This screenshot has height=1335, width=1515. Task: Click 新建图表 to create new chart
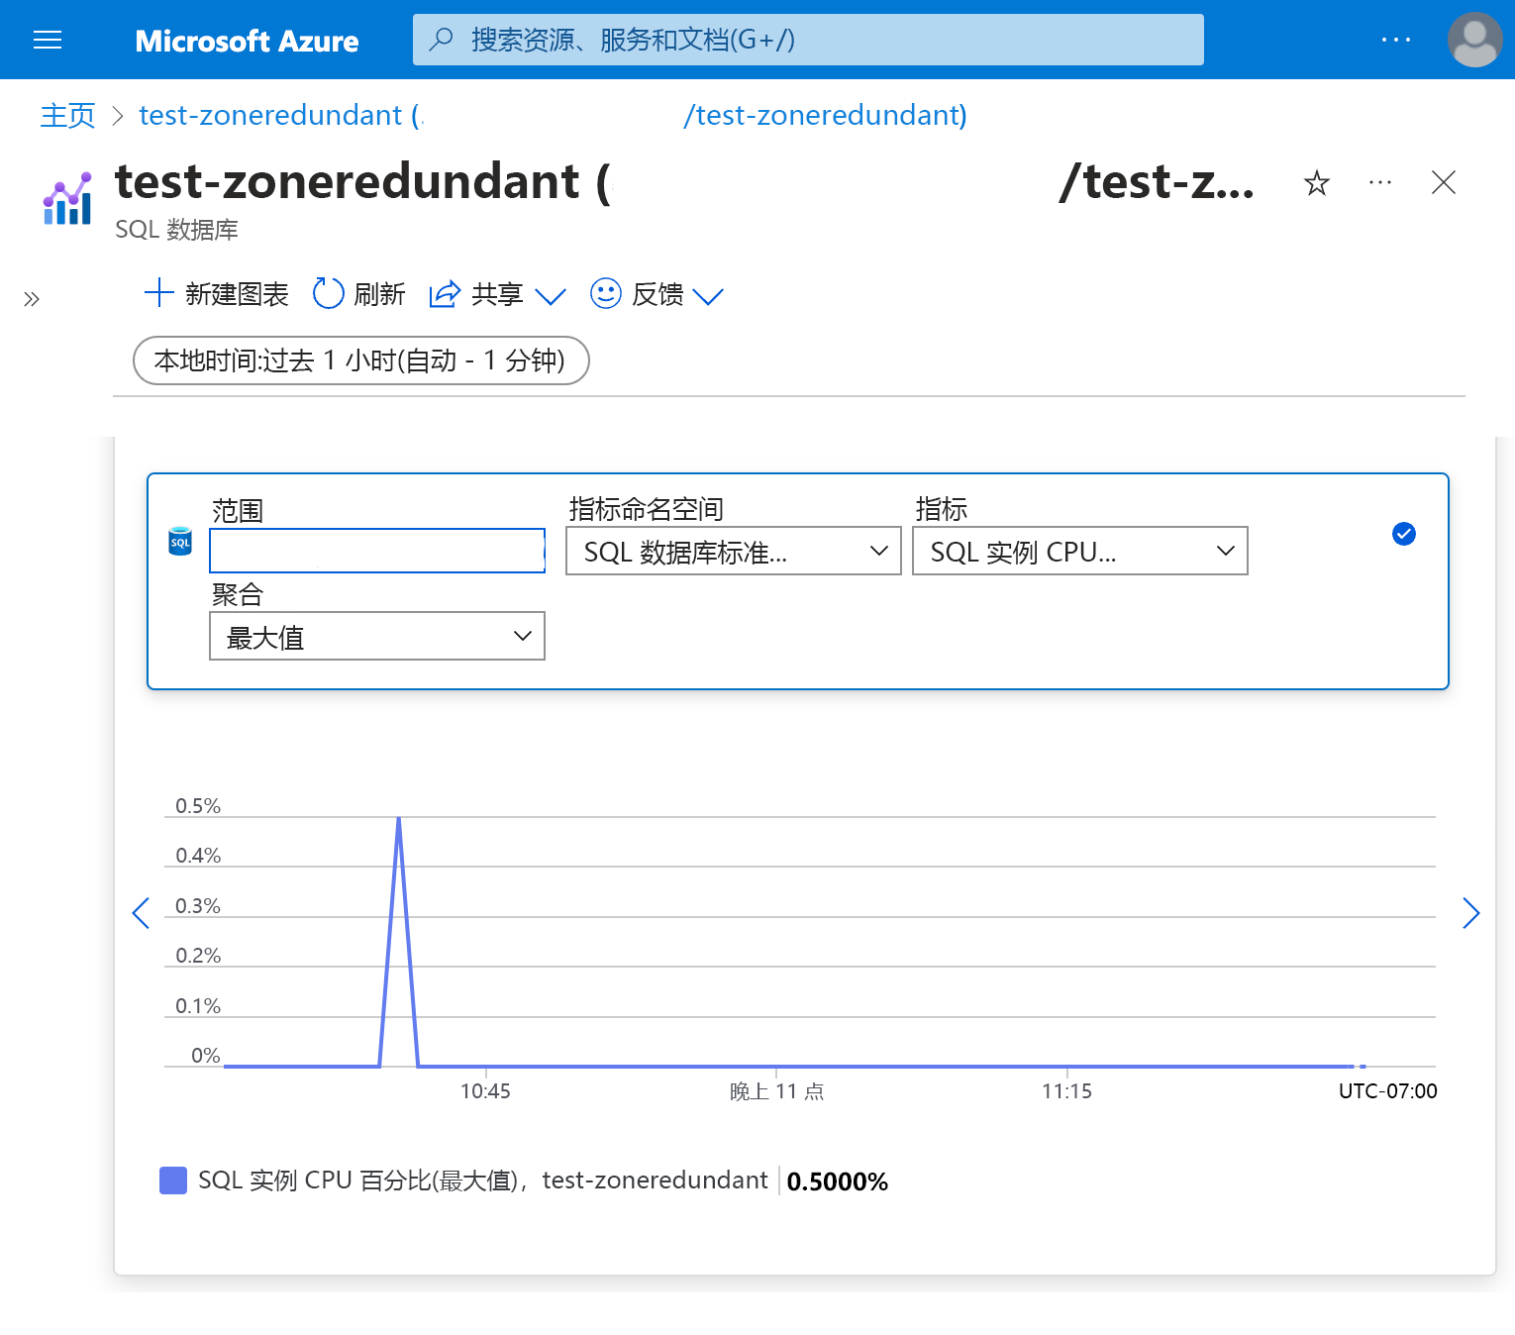coord(216,294)
